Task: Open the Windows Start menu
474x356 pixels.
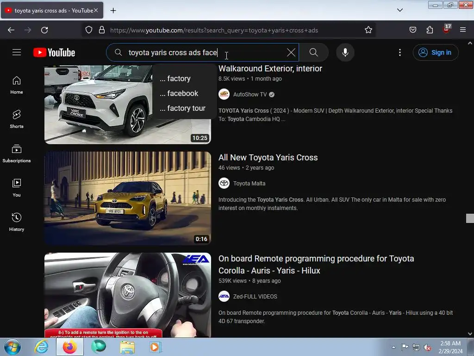Action: click(x=12, y=347)
